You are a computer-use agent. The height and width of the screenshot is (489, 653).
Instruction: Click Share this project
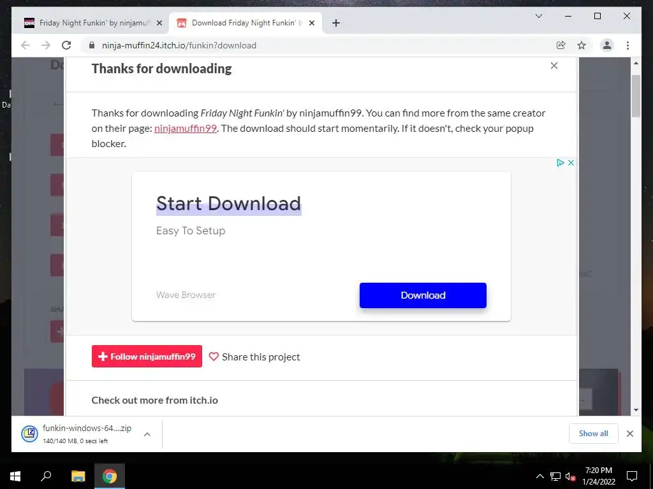pos(261,357)
